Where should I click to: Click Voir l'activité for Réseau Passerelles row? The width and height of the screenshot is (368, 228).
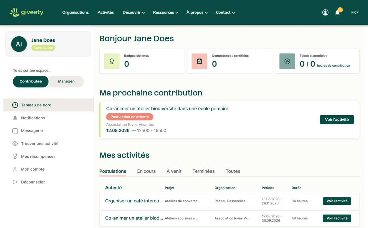point(337,201)
